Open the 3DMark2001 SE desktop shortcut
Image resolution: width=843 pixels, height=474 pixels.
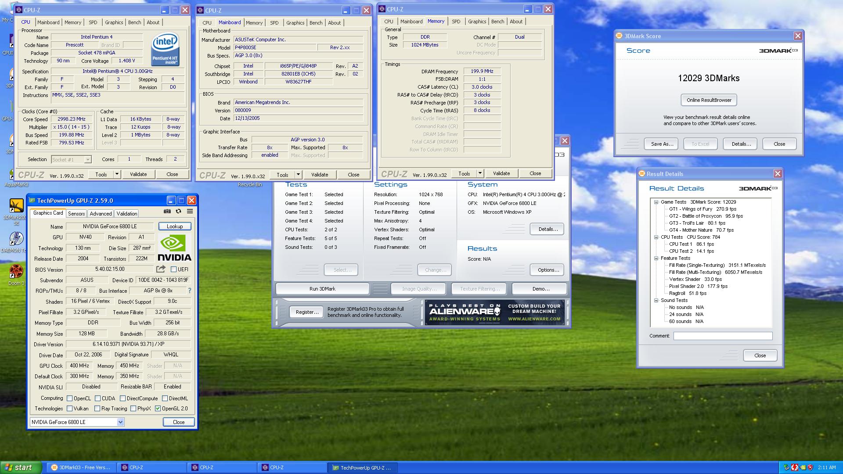(x=16, y=212)
